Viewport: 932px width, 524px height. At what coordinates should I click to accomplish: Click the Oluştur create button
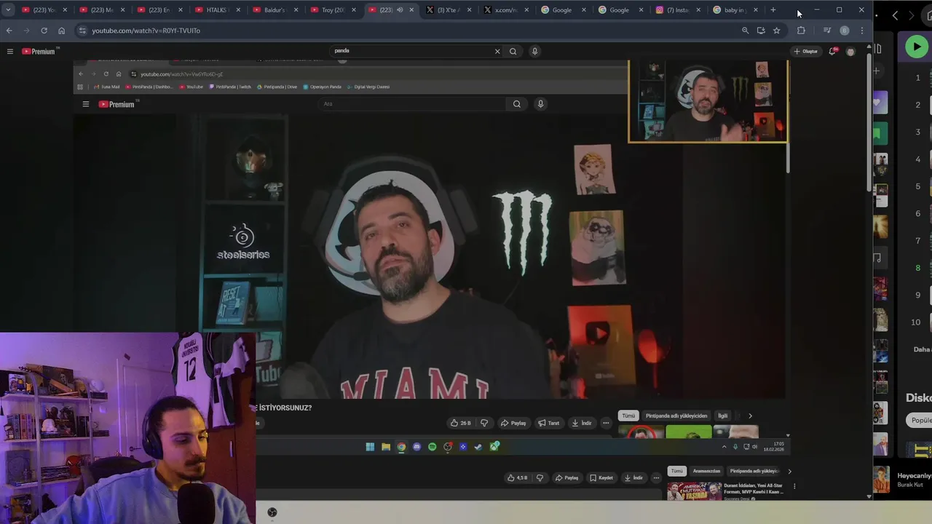[806, 51]
